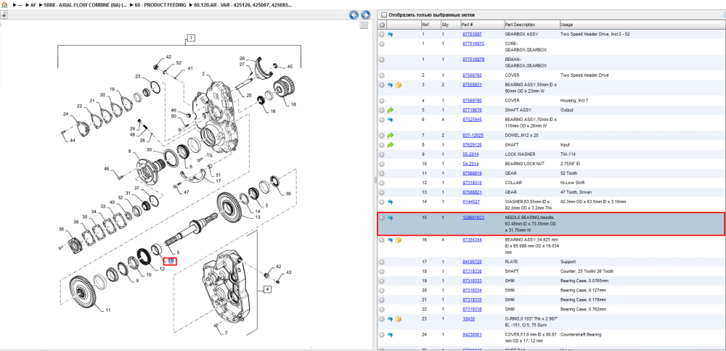Open part number link H144527

(471, 202)
